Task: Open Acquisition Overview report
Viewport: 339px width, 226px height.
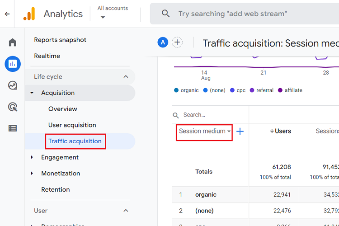Action: pos(63,109)
